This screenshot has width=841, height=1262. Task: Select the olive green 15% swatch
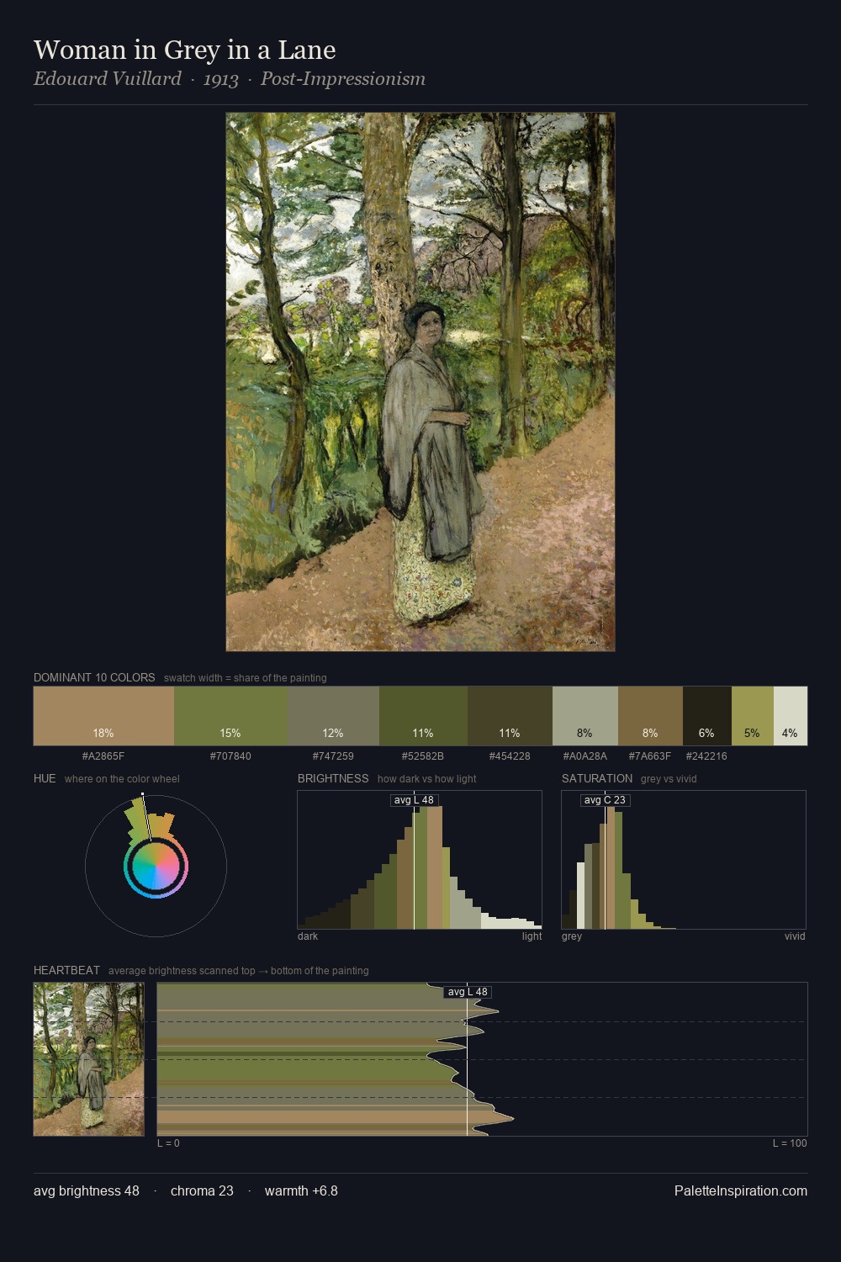pos(230,716)
